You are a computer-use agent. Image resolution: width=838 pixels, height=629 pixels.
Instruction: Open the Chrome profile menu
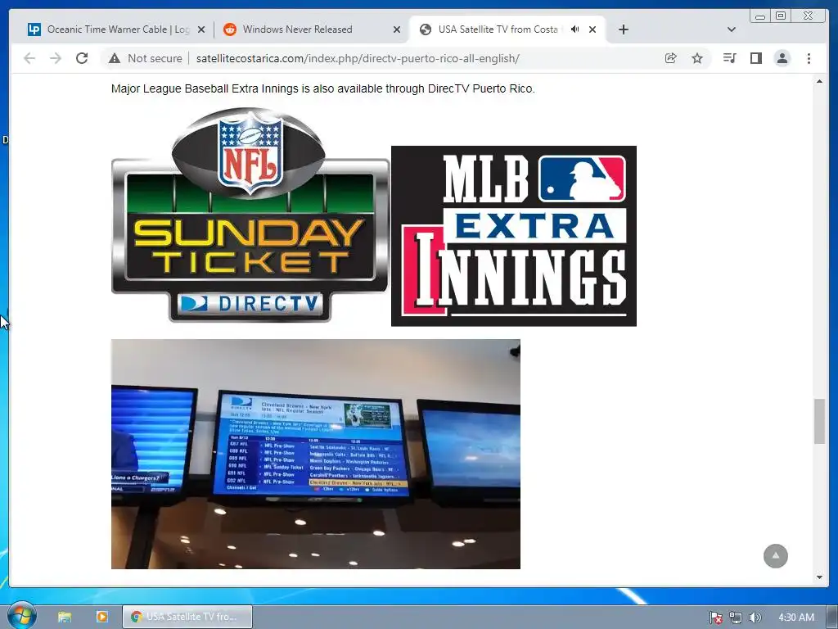point(782,58)
